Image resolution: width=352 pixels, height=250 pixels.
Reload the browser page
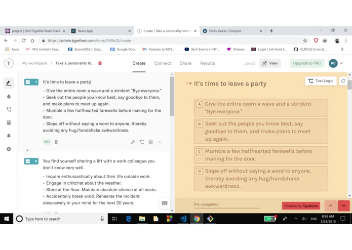24,40
